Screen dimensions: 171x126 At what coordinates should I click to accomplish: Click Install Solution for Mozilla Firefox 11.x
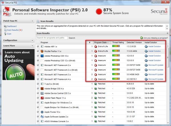click(154, 51)
